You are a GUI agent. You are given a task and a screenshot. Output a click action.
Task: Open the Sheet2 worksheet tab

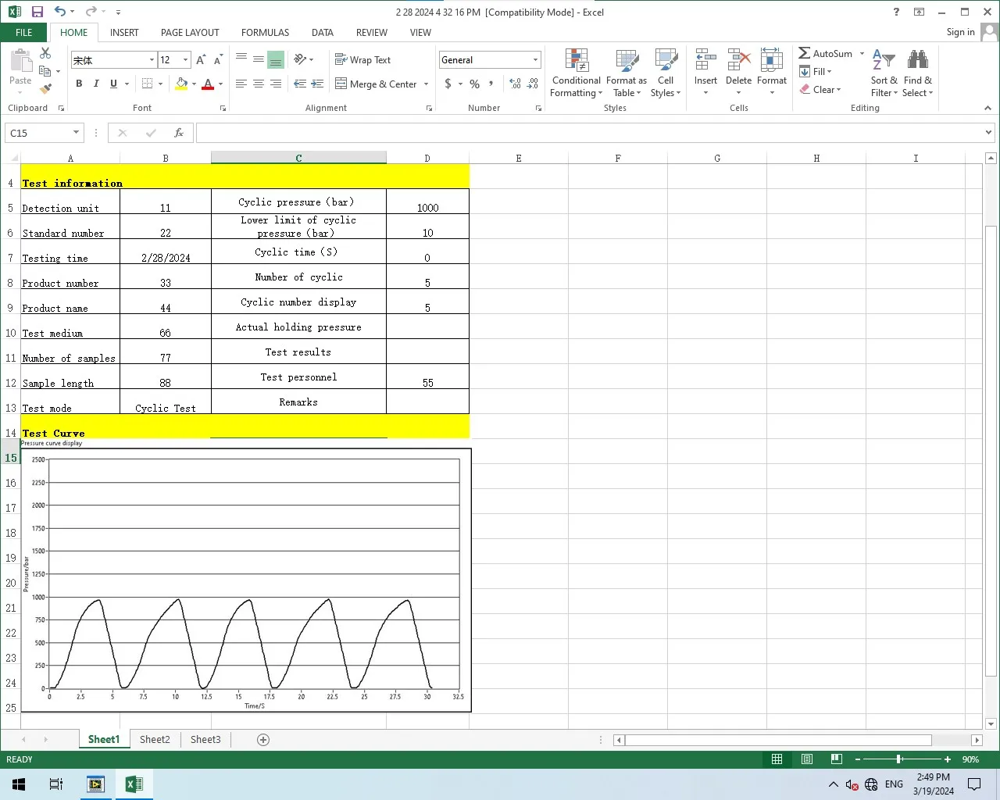pyautogui.click(x=155, y=740)
